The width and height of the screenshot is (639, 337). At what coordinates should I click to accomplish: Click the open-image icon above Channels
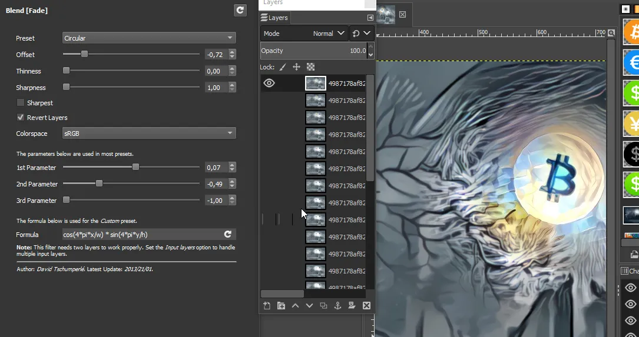(634, 255)
